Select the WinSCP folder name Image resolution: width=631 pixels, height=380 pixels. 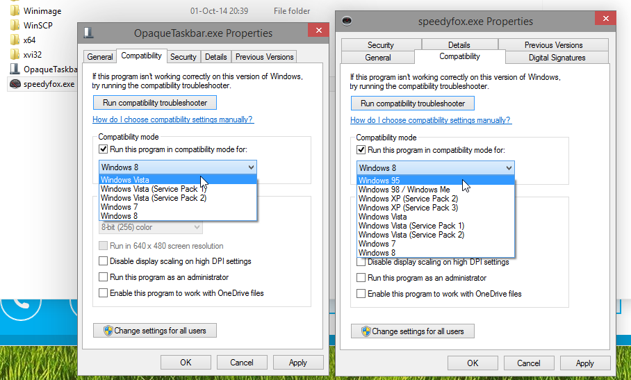click(x=38, y=25)
